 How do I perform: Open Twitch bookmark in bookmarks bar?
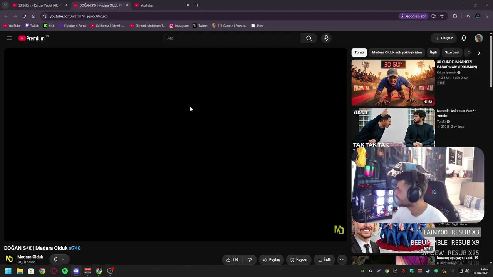click(32, 26)
